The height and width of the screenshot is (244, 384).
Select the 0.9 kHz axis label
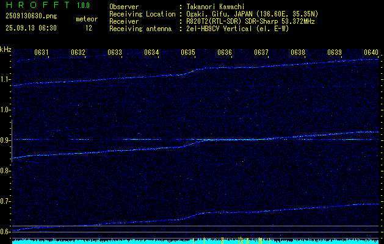point(5,140)
